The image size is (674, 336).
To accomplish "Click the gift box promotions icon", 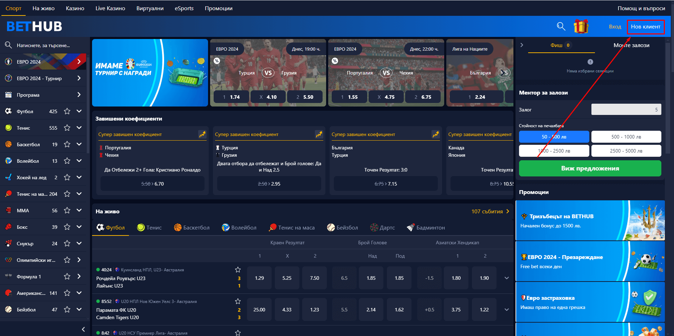I will (581, 26).
